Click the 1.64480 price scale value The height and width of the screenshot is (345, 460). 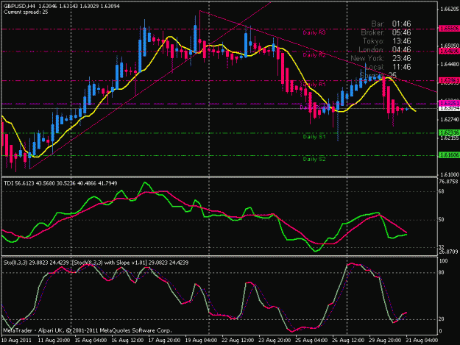coord(449,65)
